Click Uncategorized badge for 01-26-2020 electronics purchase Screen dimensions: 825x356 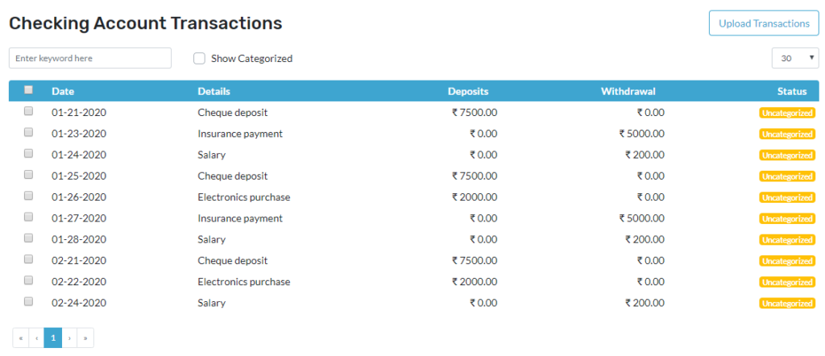[x=787, y=197]
